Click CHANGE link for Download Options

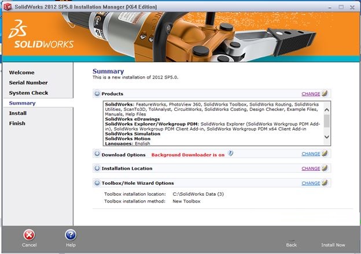(x=311, y=154)
